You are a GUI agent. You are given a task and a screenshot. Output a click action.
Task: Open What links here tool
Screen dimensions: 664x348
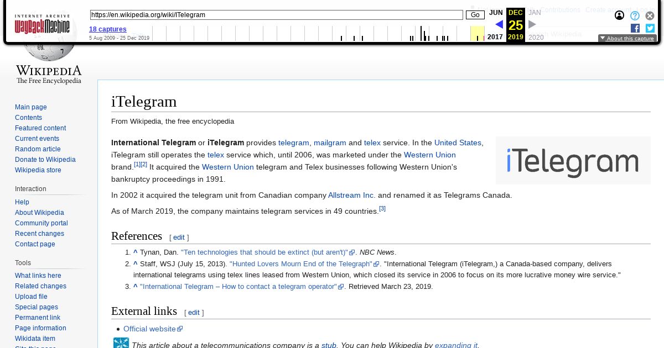click(x=38, y=276)
